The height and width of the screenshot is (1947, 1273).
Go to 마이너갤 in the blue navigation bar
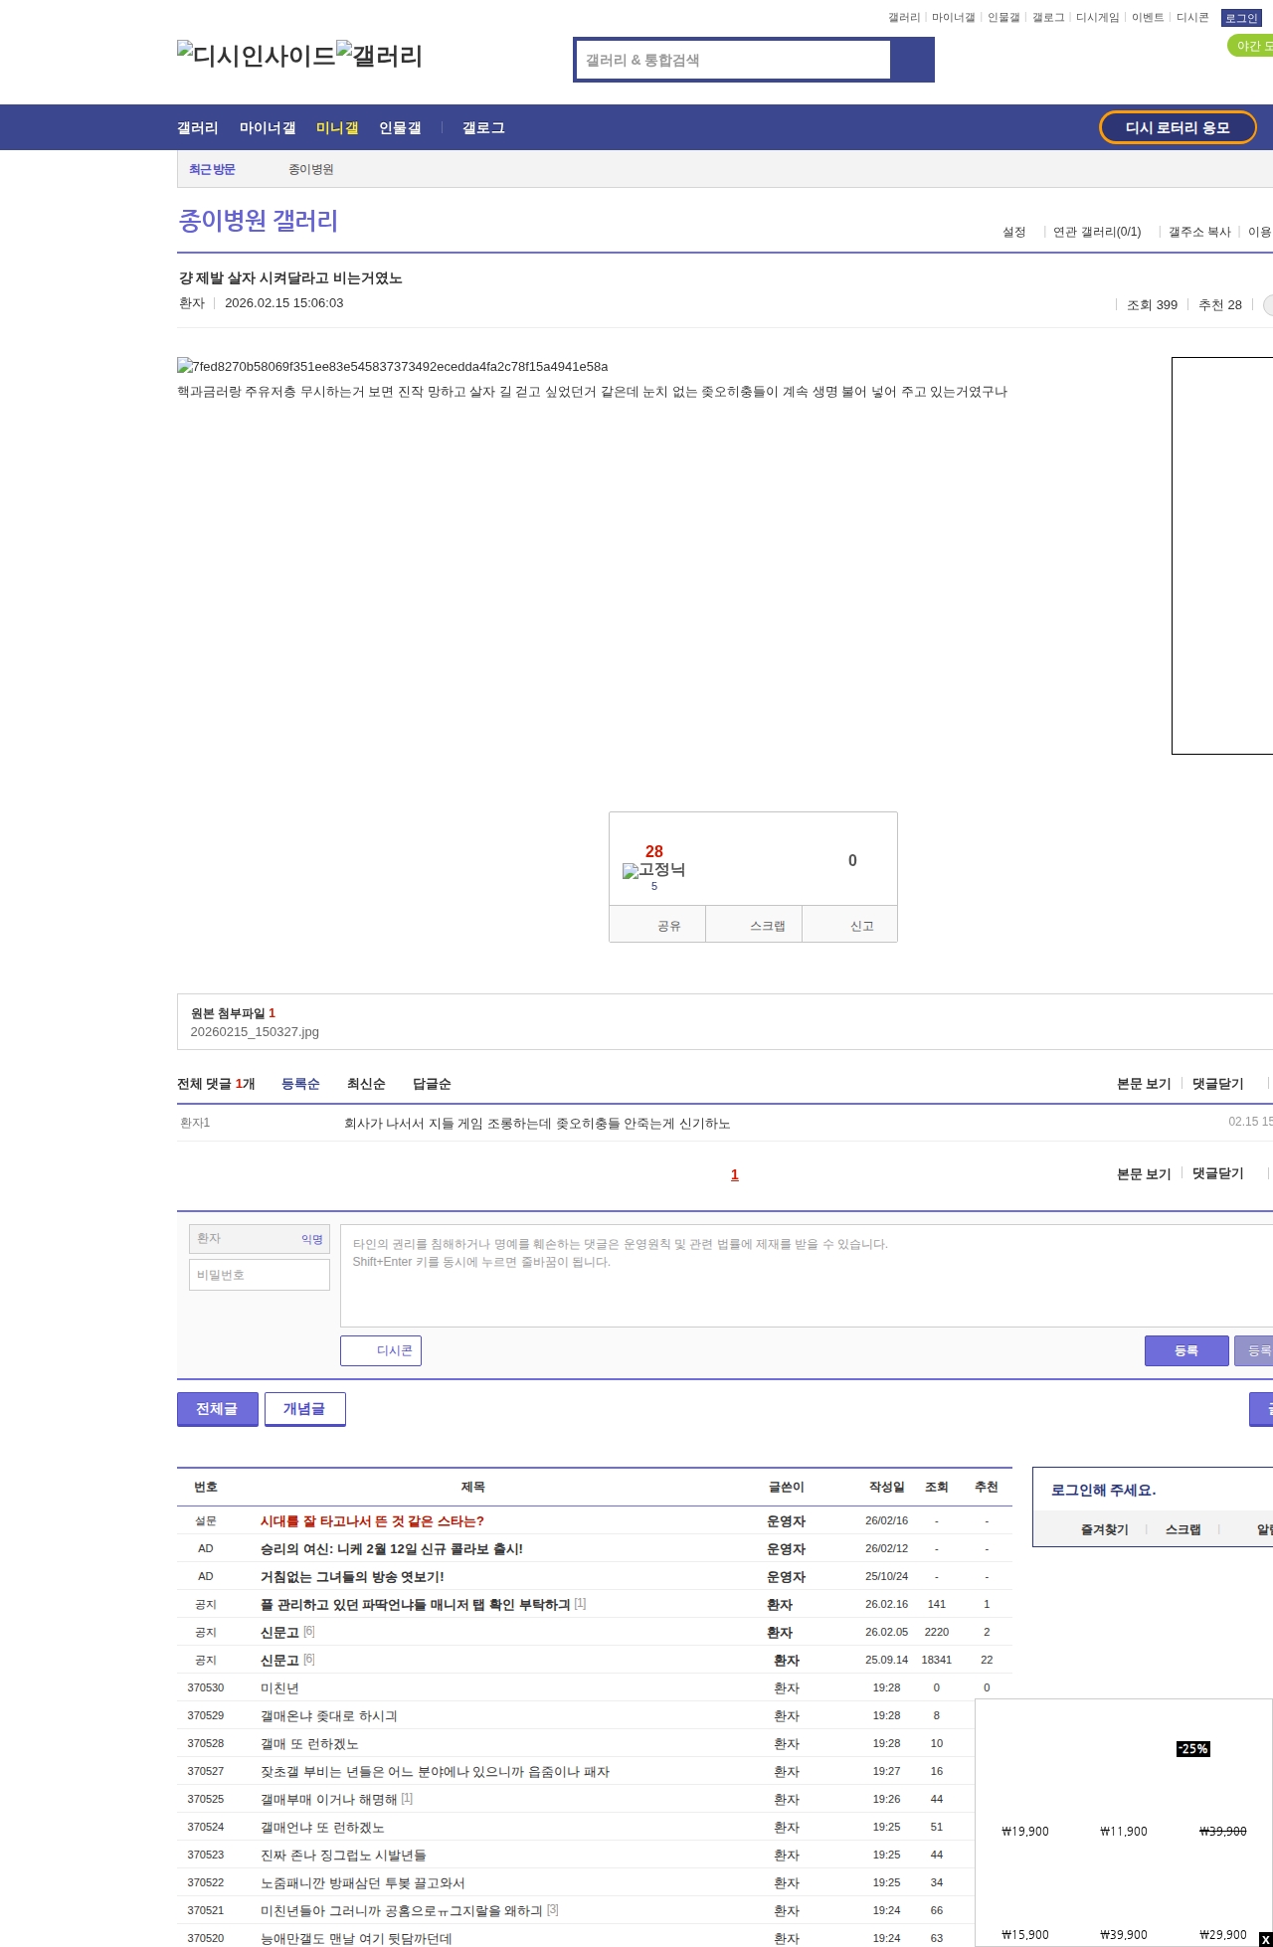click(x=268, y=127)
